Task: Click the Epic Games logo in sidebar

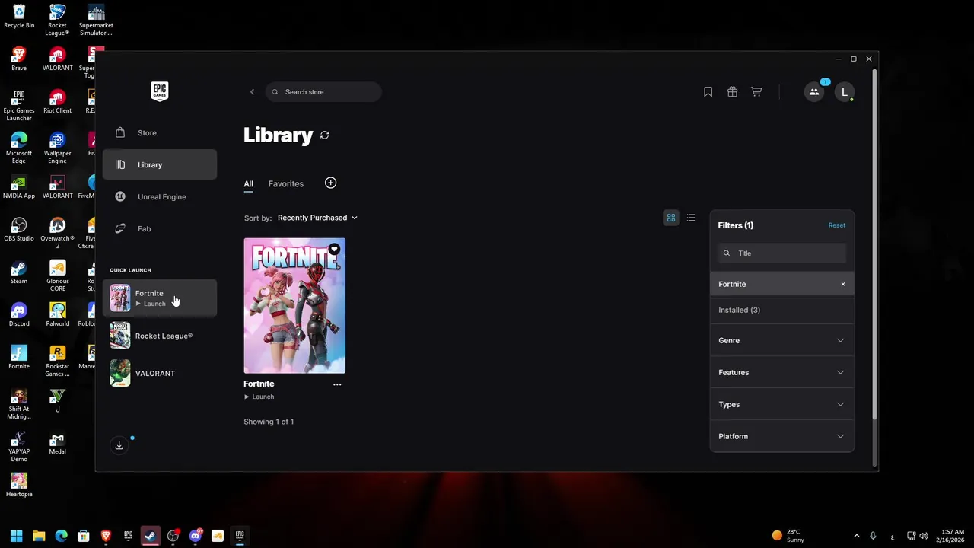Action: click(x=159, y=91)
